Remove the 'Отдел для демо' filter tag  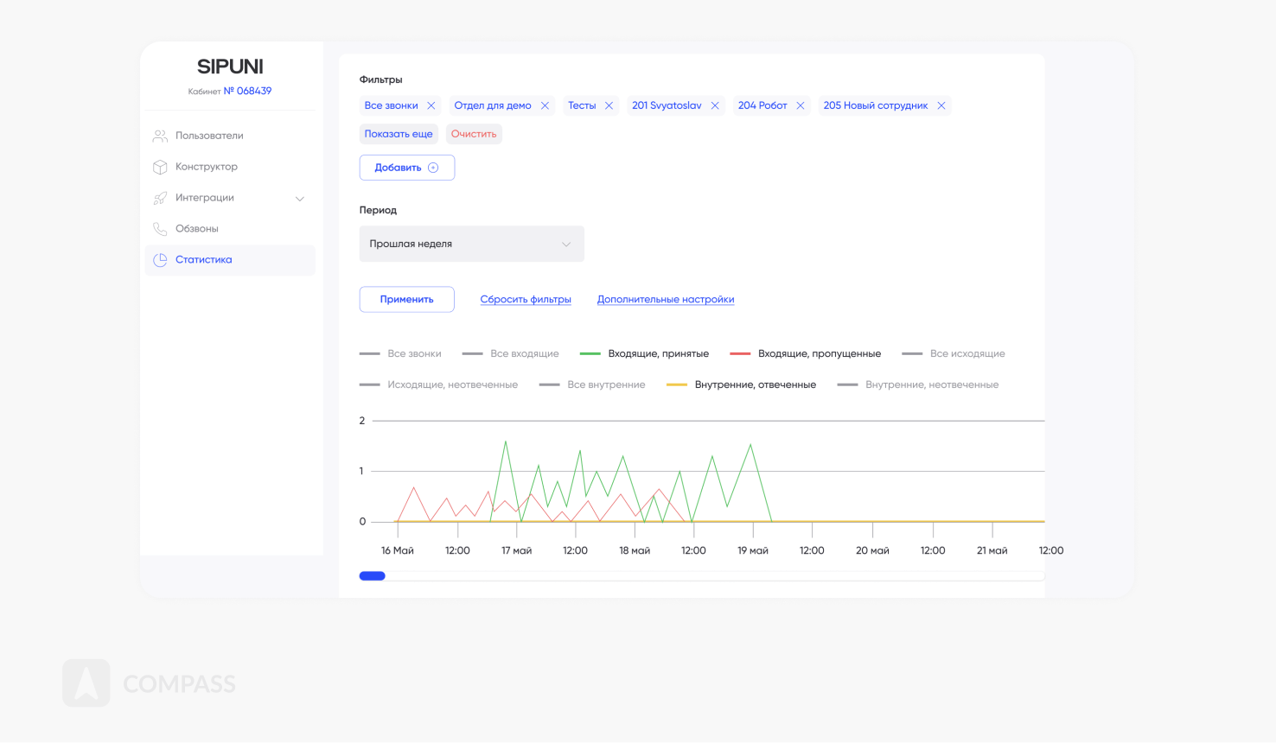pos(545,105)
